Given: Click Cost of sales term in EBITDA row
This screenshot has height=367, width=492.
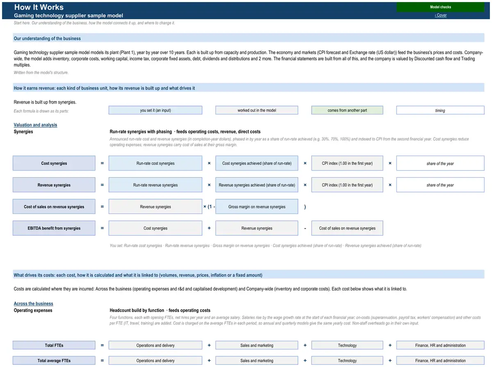Looking at the screenshot, I should tap(347, 228).
